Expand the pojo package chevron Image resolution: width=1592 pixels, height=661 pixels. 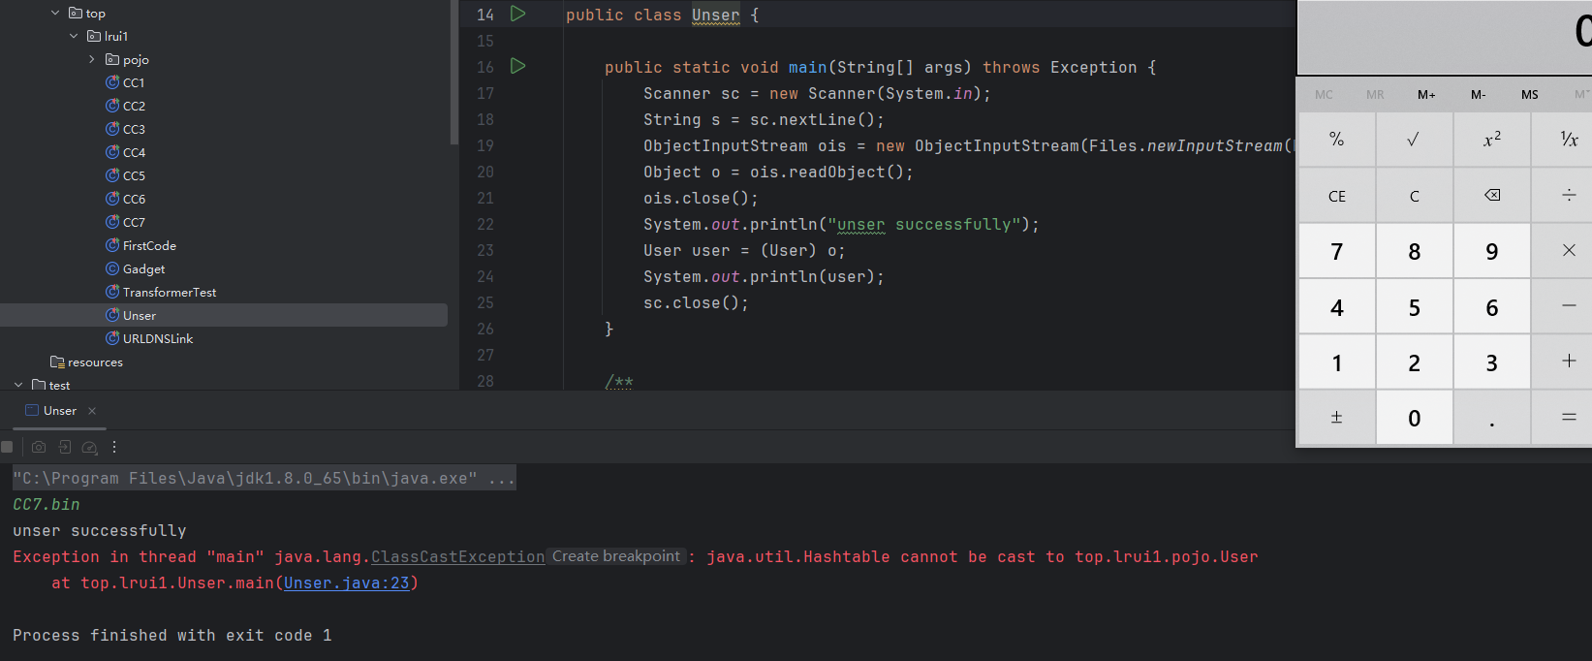tap(92, 59)
